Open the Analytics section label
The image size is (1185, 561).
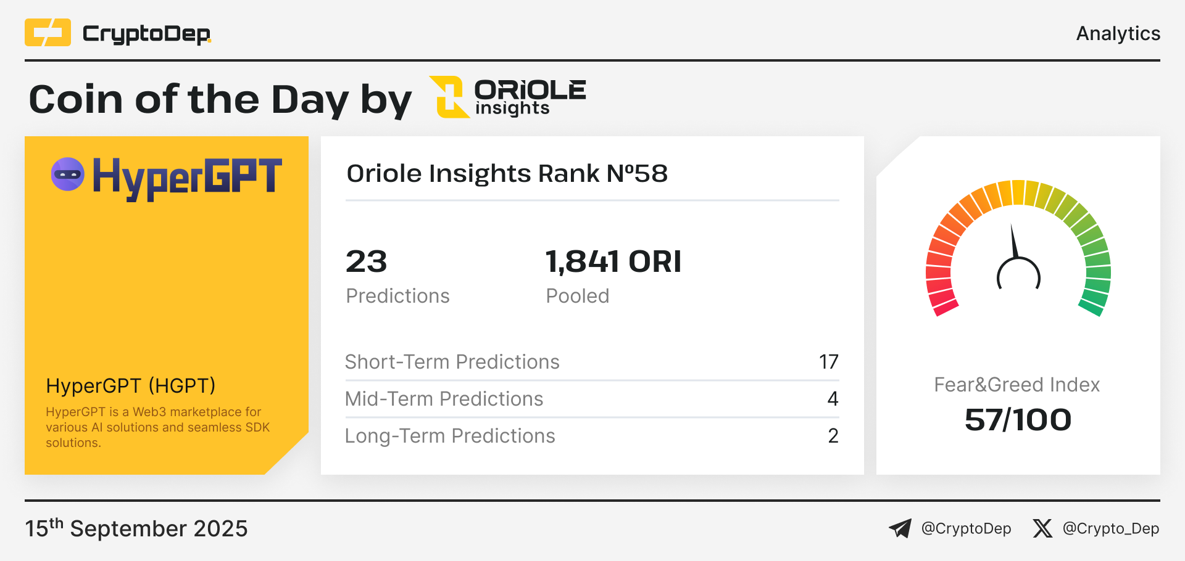(1118, 33)
